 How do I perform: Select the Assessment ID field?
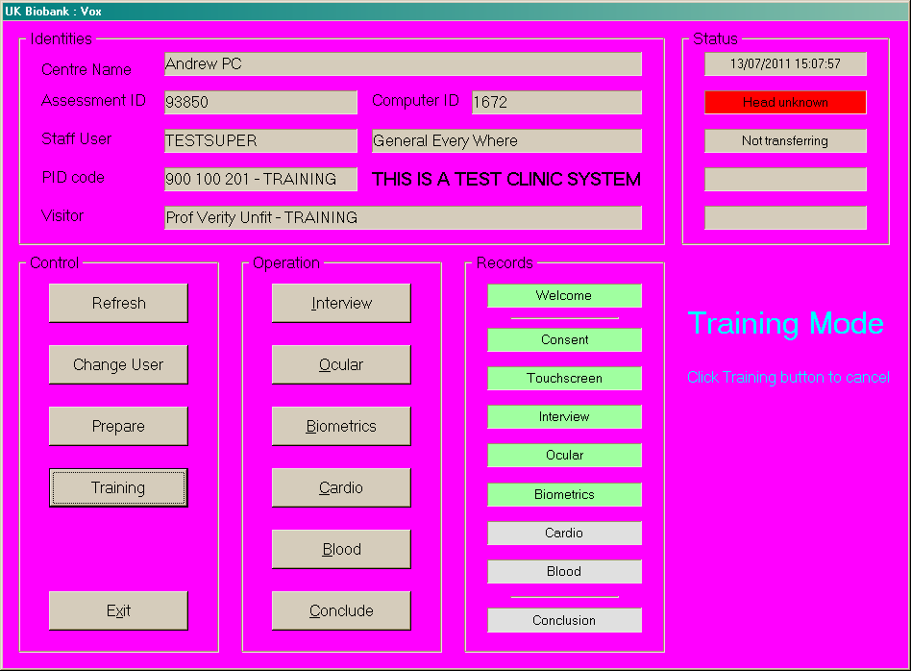pyautogui.click(x=260, y=103)
